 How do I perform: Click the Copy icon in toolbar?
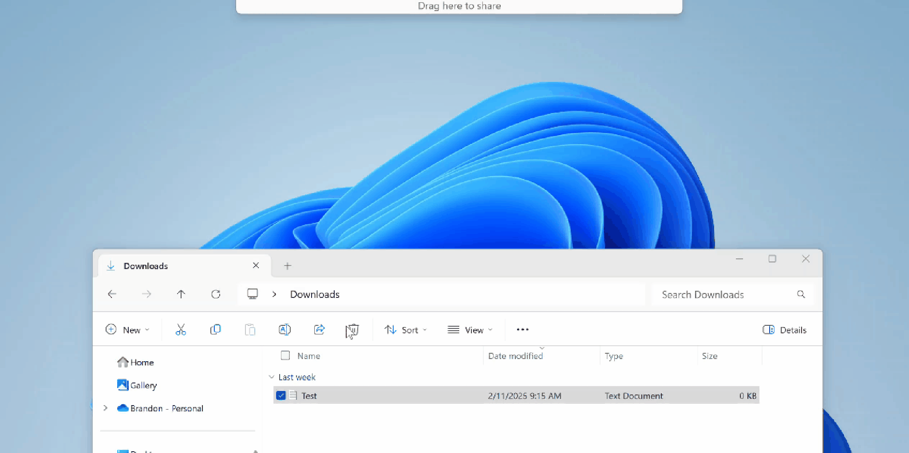click(215, 330)
